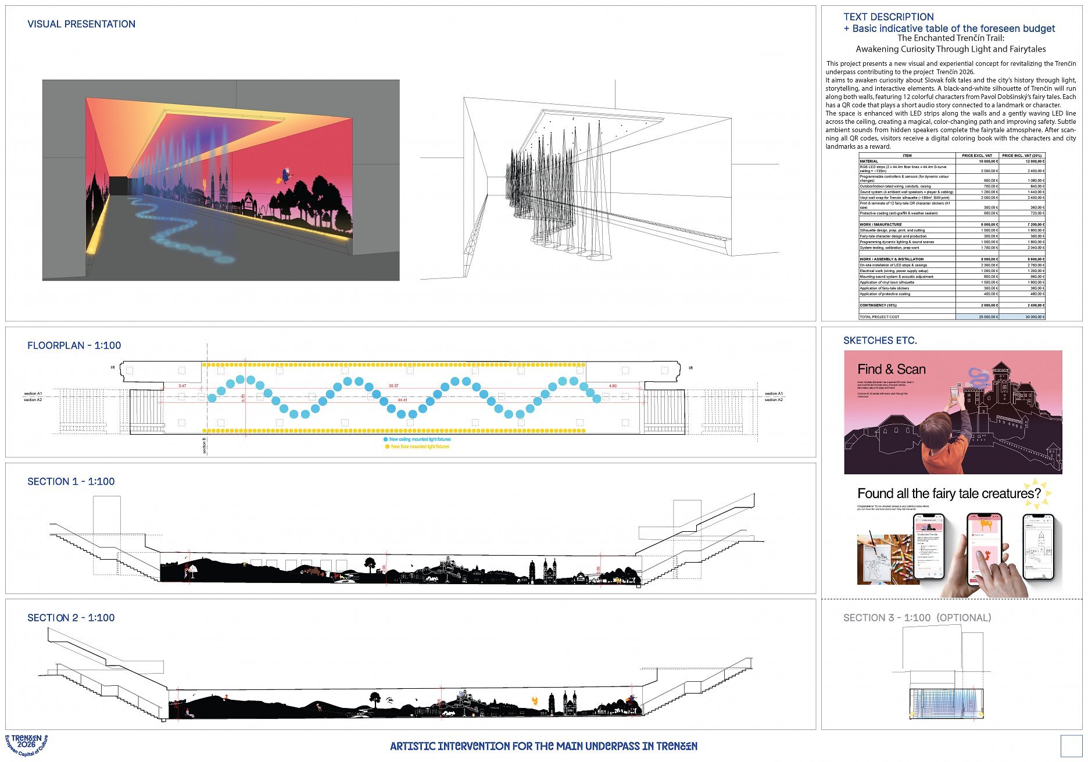
Task: Click the TOTAL PROJECT COST table row
Action: 951,317
